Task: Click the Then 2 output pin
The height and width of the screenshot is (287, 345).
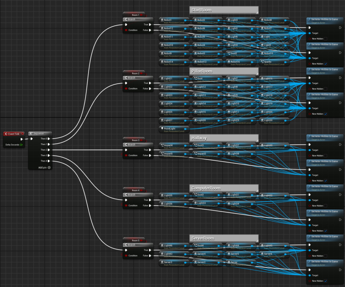Action: point(49,150)
